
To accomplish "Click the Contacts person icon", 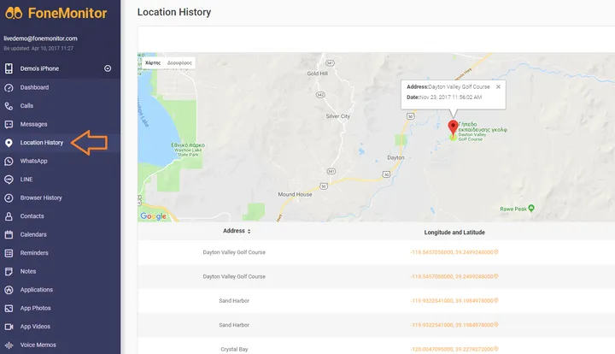I will (x=9, y=216).
